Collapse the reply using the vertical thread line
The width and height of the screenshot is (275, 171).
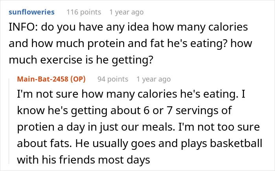pos(9,120)
